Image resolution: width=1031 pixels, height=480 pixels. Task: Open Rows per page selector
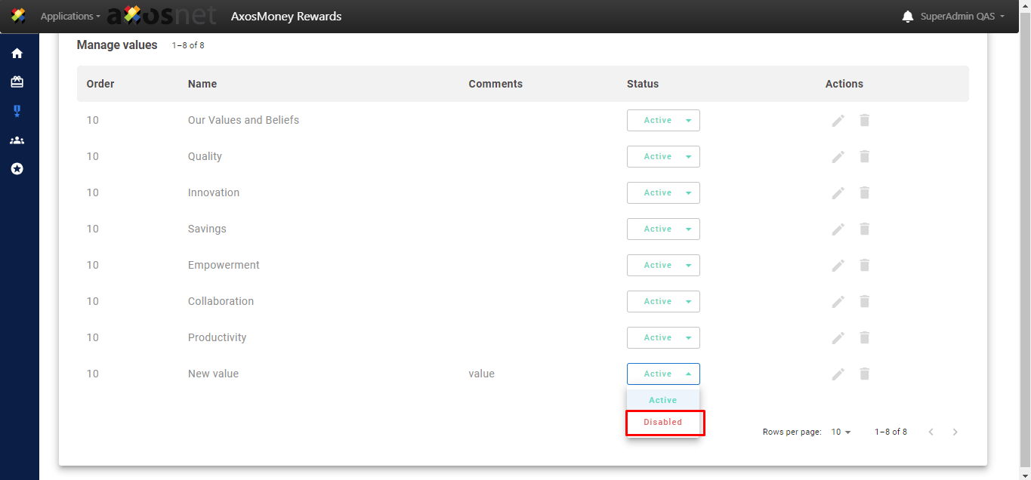pyautogui.click(x=841, y=432)
